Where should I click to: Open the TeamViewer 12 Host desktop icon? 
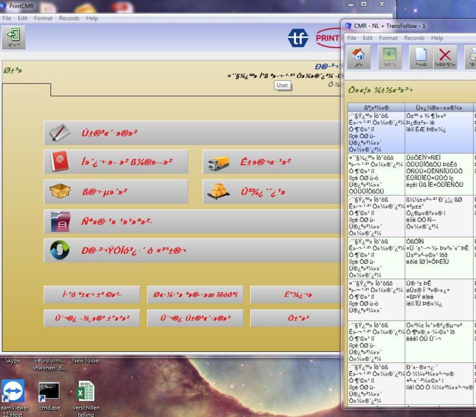[13, 392]
